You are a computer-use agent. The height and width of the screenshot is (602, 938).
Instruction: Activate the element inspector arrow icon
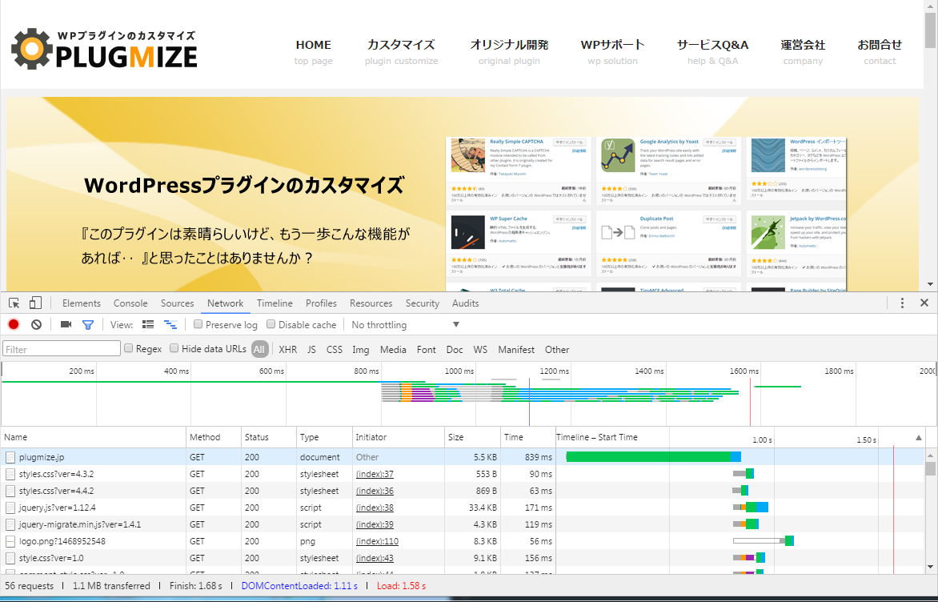[14, 303]
